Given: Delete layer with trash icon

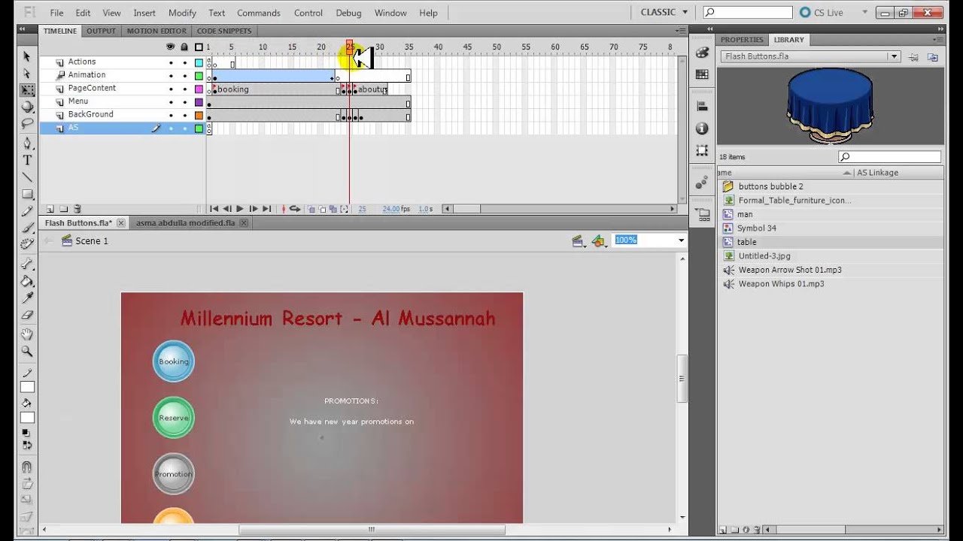Looking at the screenshot, I should (77, 209).
